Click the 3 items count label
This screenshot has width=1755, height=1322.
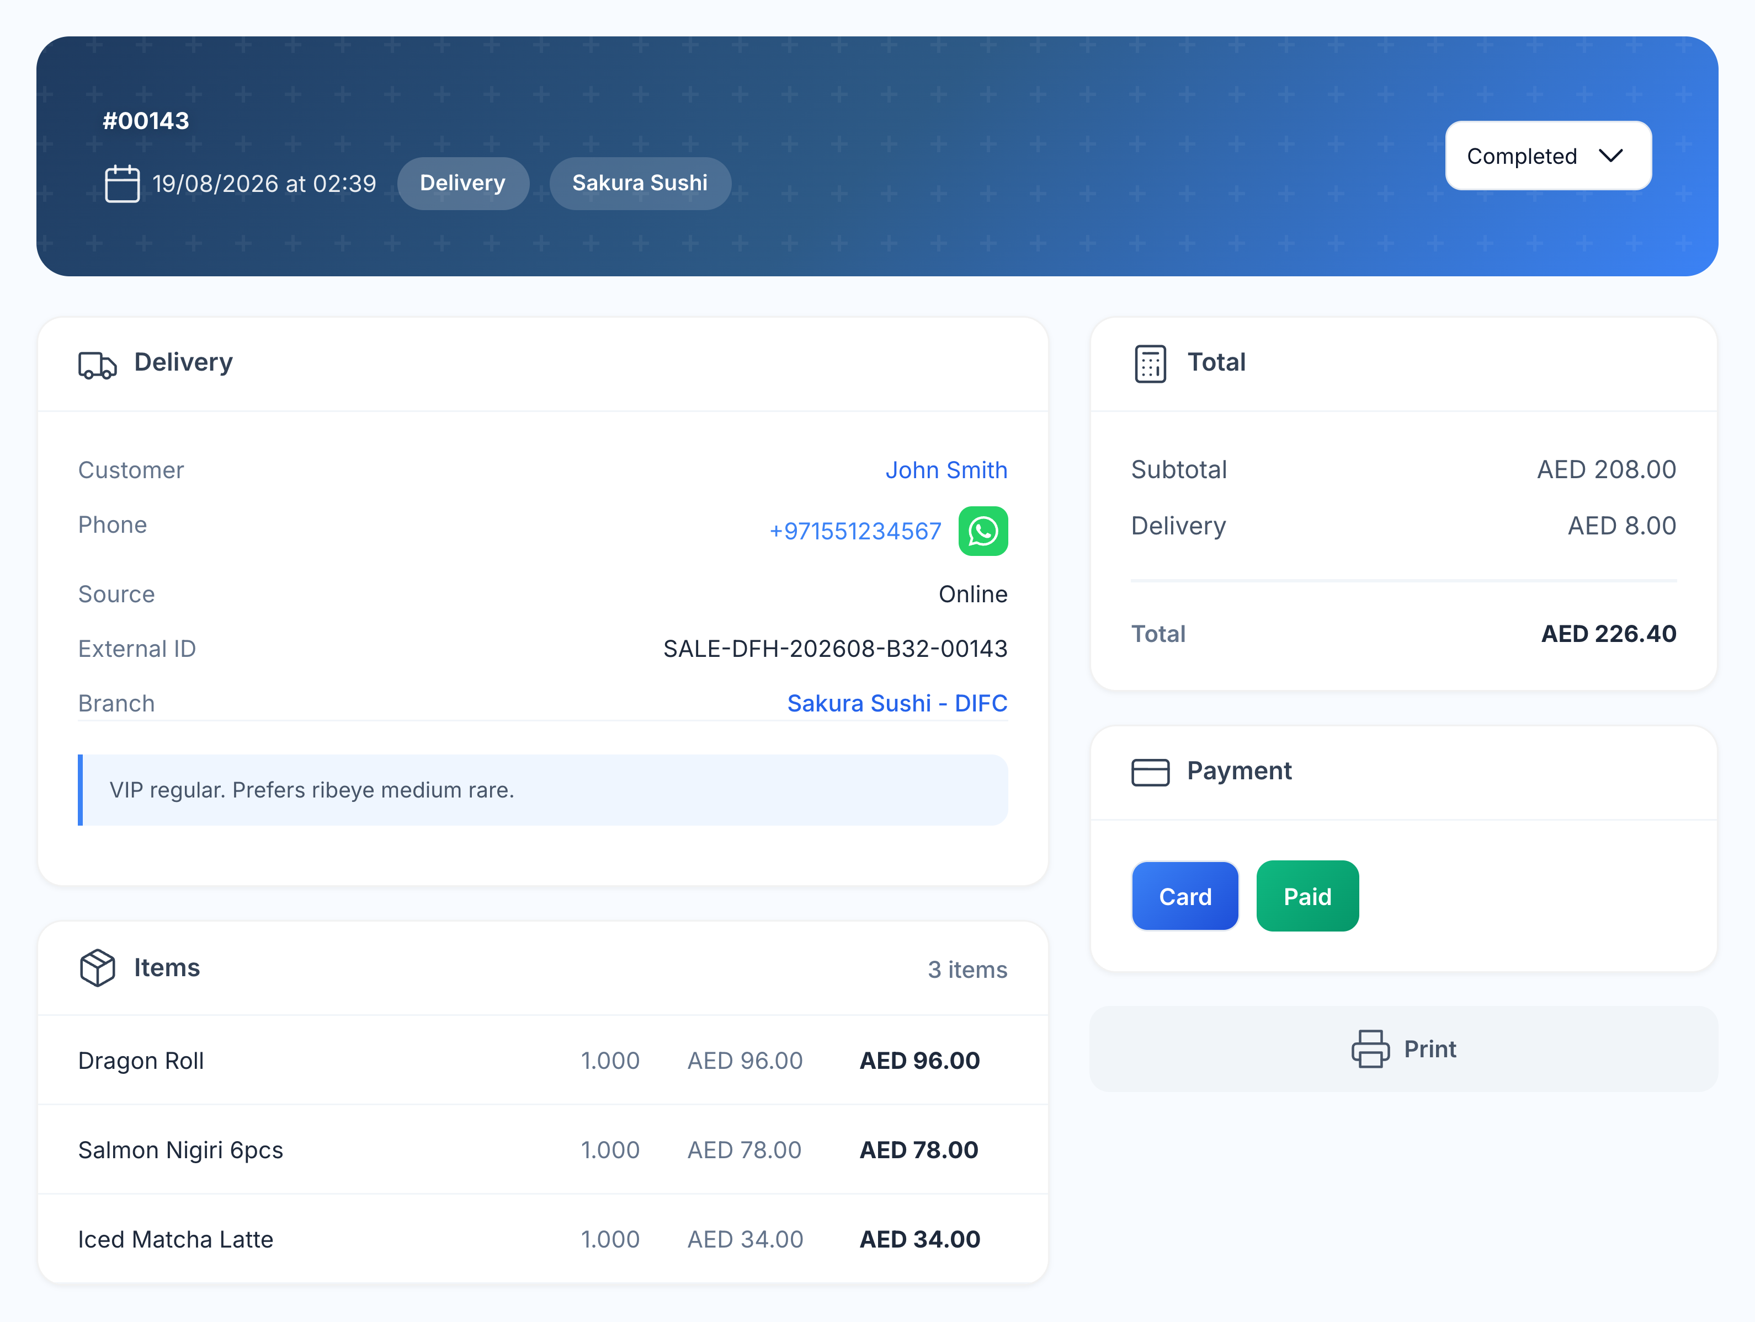pos(967,969)
